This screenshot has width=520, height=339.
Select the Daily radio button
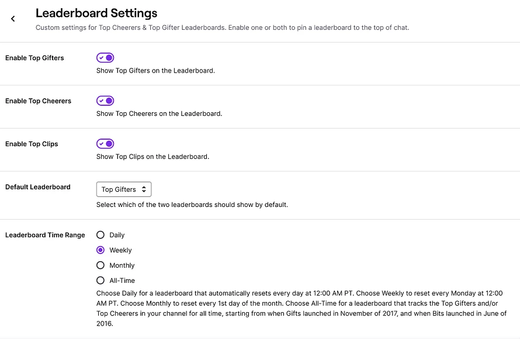[x=100, y=235]
